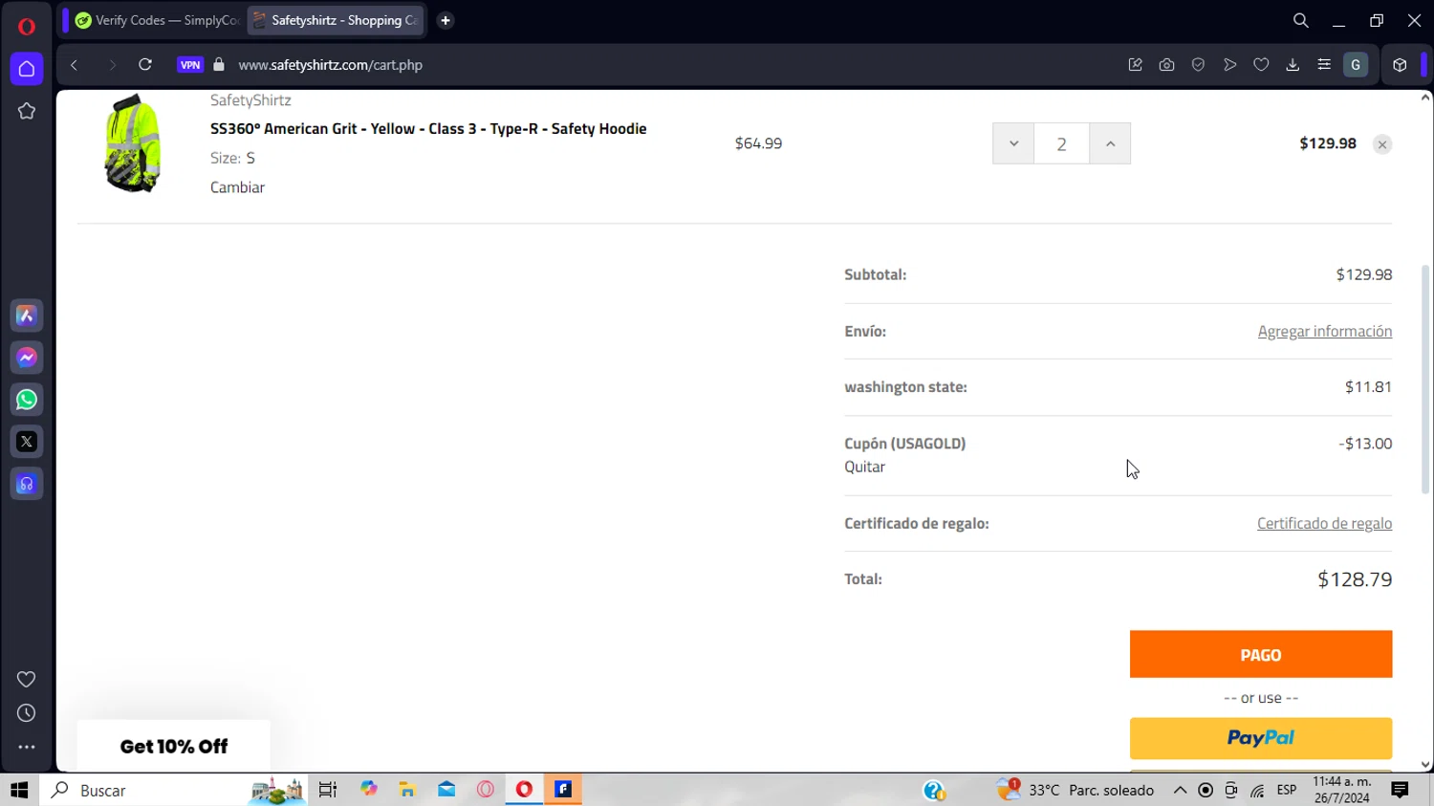Open Task View in taskbar
The image size is (1434, 806).
click(328, 790)
